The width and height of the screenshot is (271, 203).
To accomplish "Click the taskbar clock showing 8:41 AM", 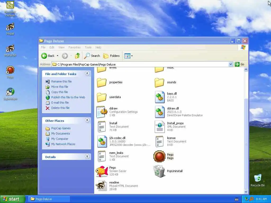I will [261, 199].
